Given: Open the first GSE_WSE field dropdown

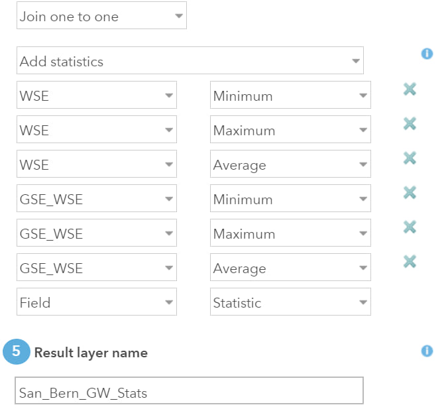Looking at the screenshot, I should tap(96, 199).
